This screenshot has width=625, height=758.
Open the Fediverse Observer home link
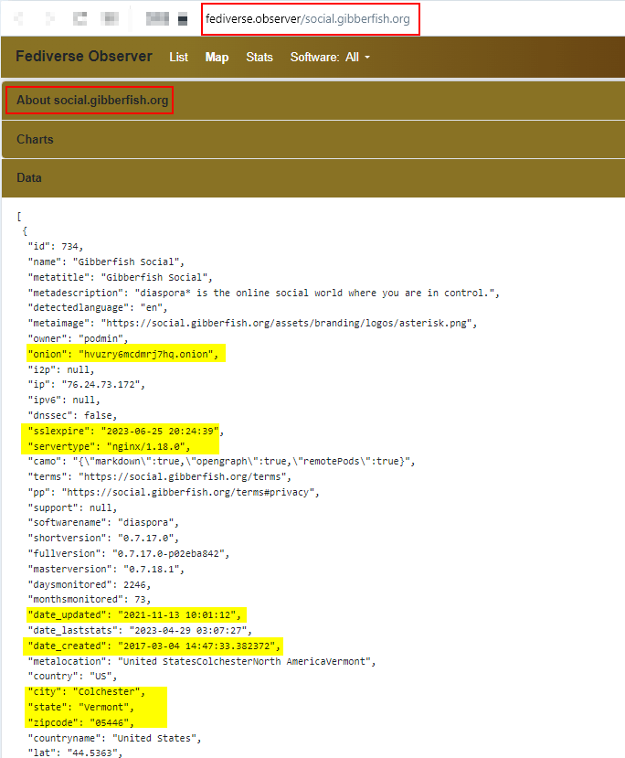point(84,57)
